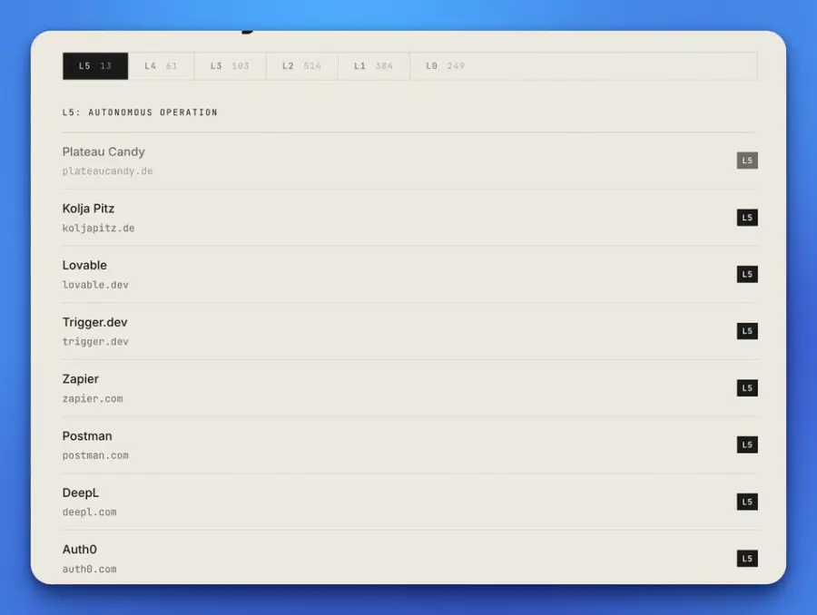
Task: Open the Auth0 entry
Action: pyautogui.click(x=410, y=558)
